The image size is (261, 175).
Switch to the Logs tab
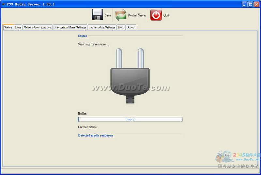point(18,27)
